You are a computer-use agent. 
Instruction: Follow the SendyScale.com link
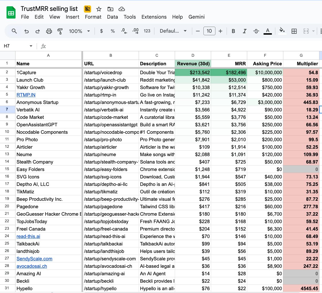point(34,258)
